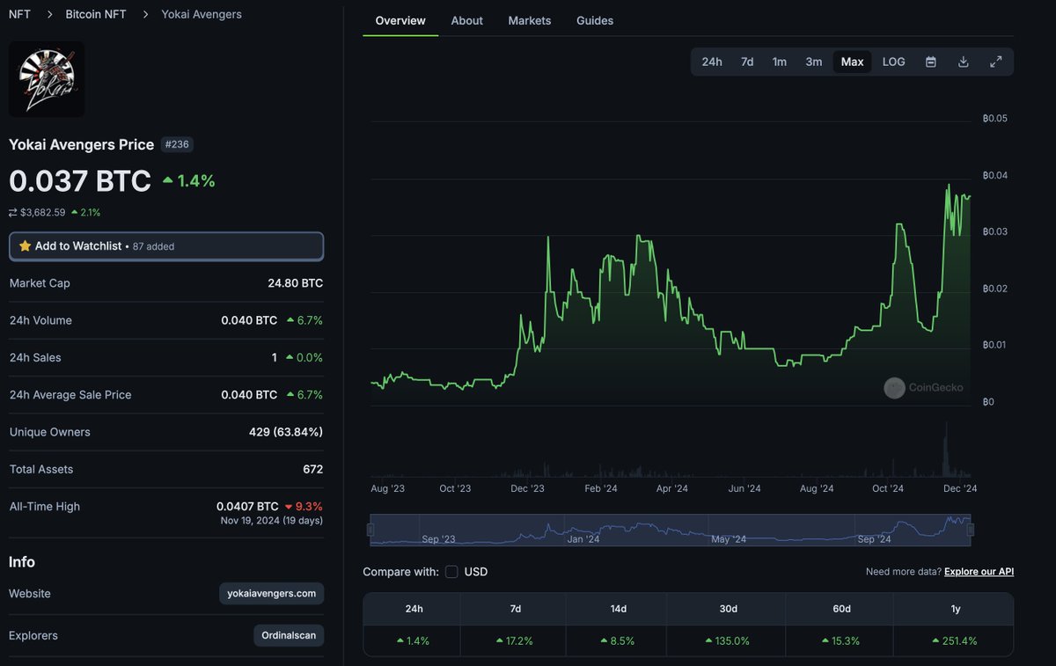Click the 1y change 251.4% cell
The width and height of the screenshot is (1056, 666).
(x=953, y=640)
